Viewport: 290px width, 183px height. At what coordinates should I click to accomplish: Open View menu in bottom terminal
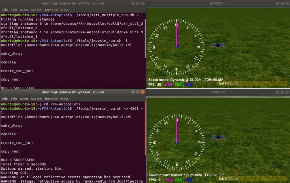tap(24, 99)
